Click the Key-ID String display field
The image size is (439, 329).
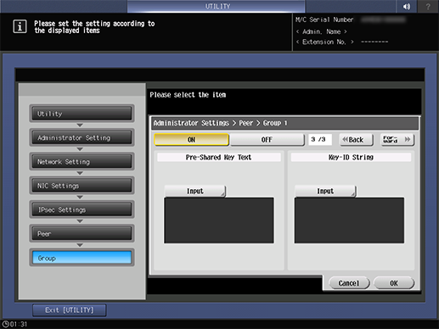pyautogui.click(x=349, y=220)
